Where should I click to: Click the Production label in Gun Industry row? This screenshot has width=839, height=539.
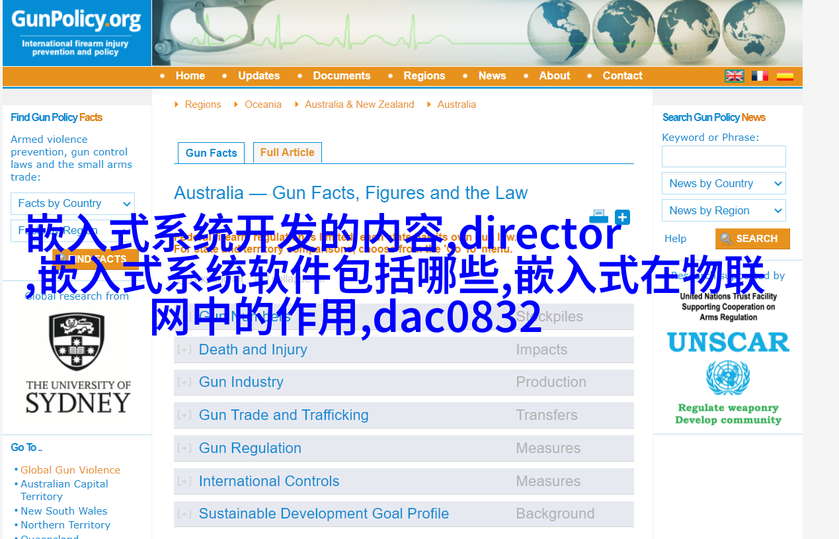click(x=551, y=382)
